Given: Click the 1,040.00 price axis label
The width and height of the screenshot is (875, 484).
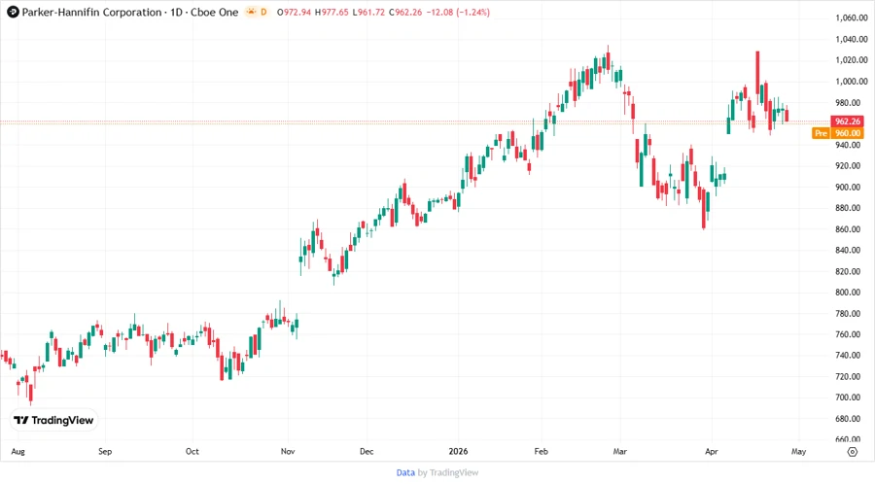Looking at the screenshot, I should tap(852, 39).
